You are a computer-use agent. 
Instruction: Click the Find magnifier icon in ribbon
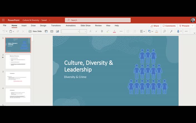165,31
